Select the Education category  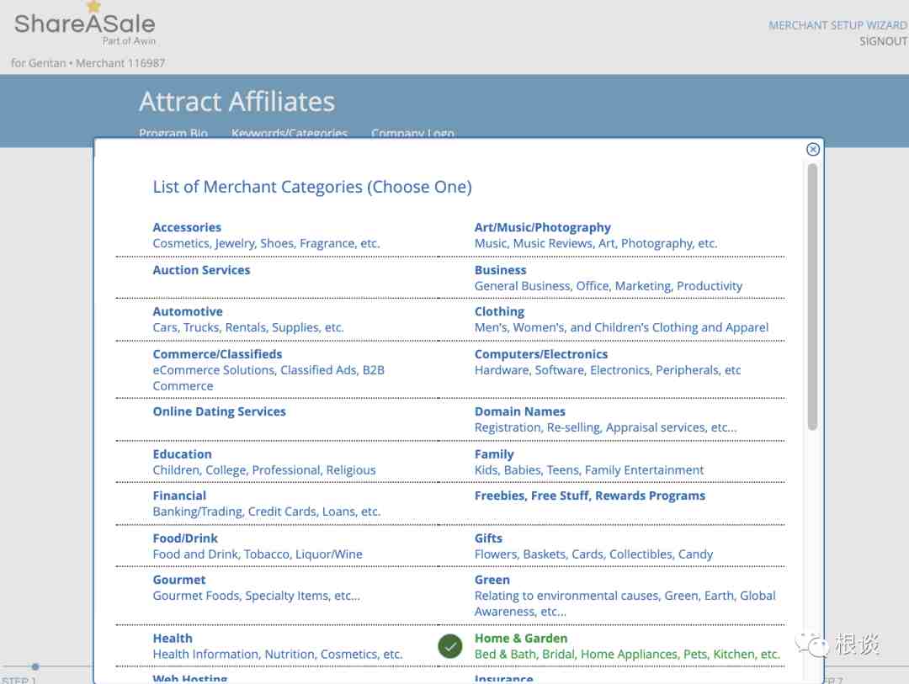(x=182, y=454)
